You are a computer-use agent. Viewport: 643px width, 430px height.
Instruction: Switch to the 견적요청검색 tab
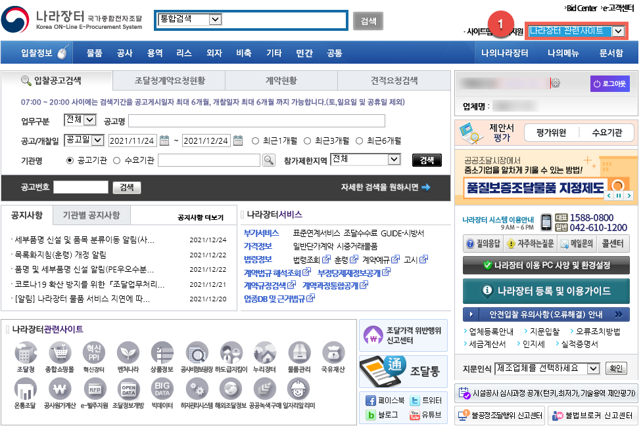point(394,81)
